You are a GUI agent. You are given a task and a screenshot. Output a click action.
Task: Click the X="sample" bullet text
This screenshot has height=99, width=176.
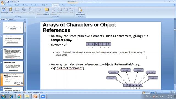tap(59, 45)
